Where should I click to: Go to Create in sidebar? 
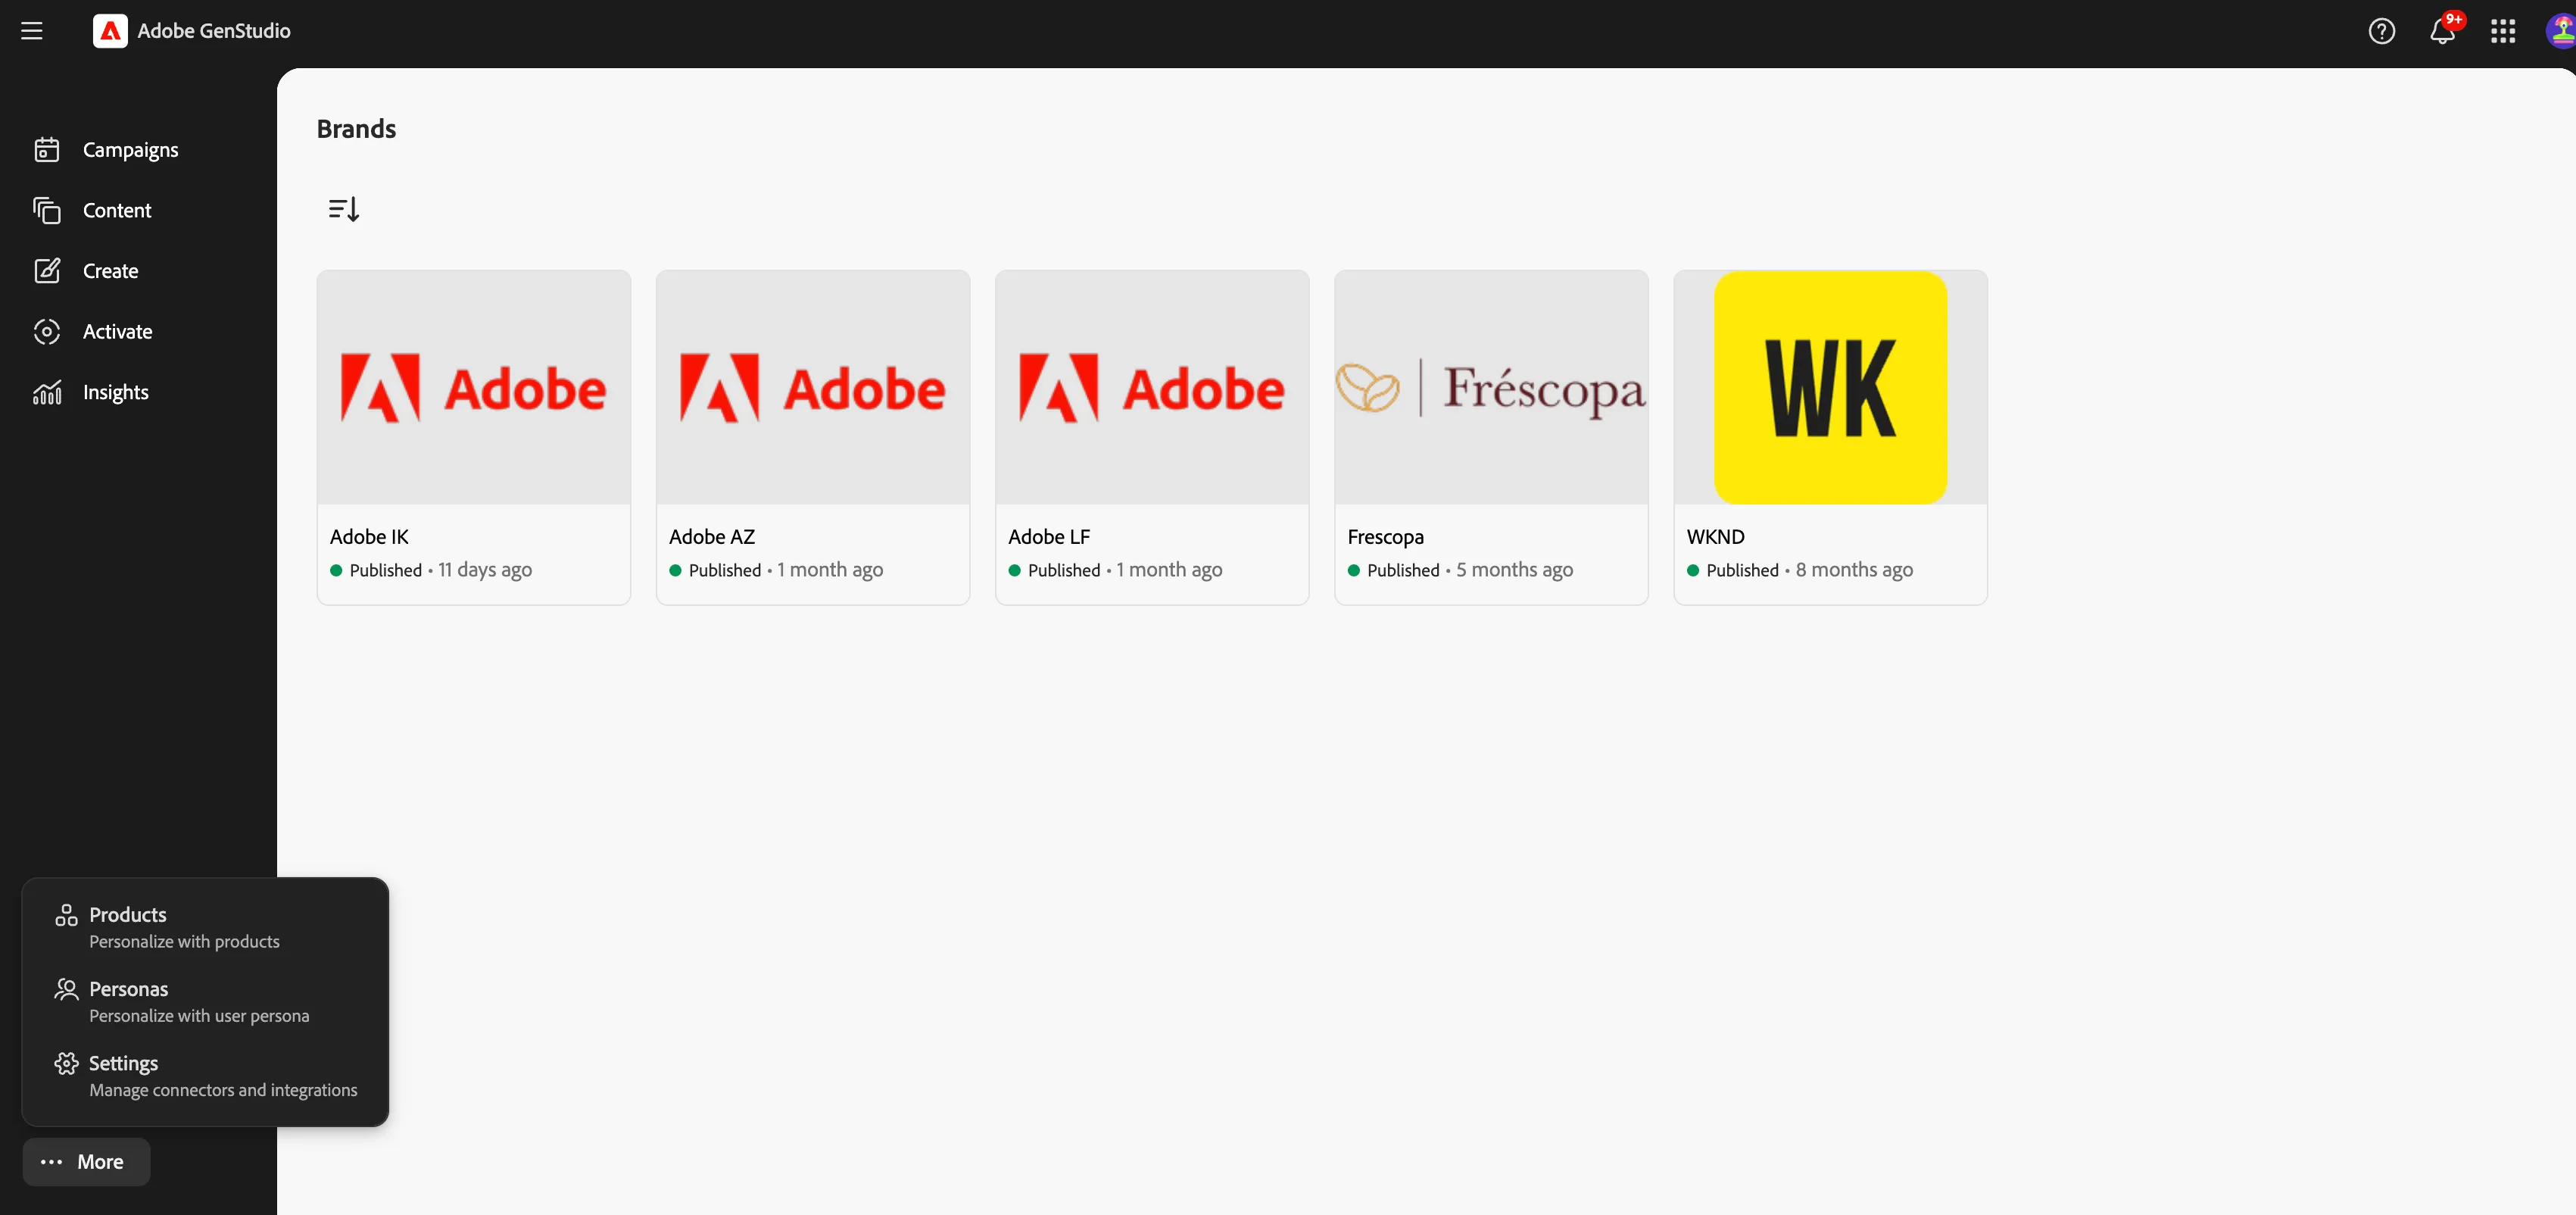click(111, 271)
